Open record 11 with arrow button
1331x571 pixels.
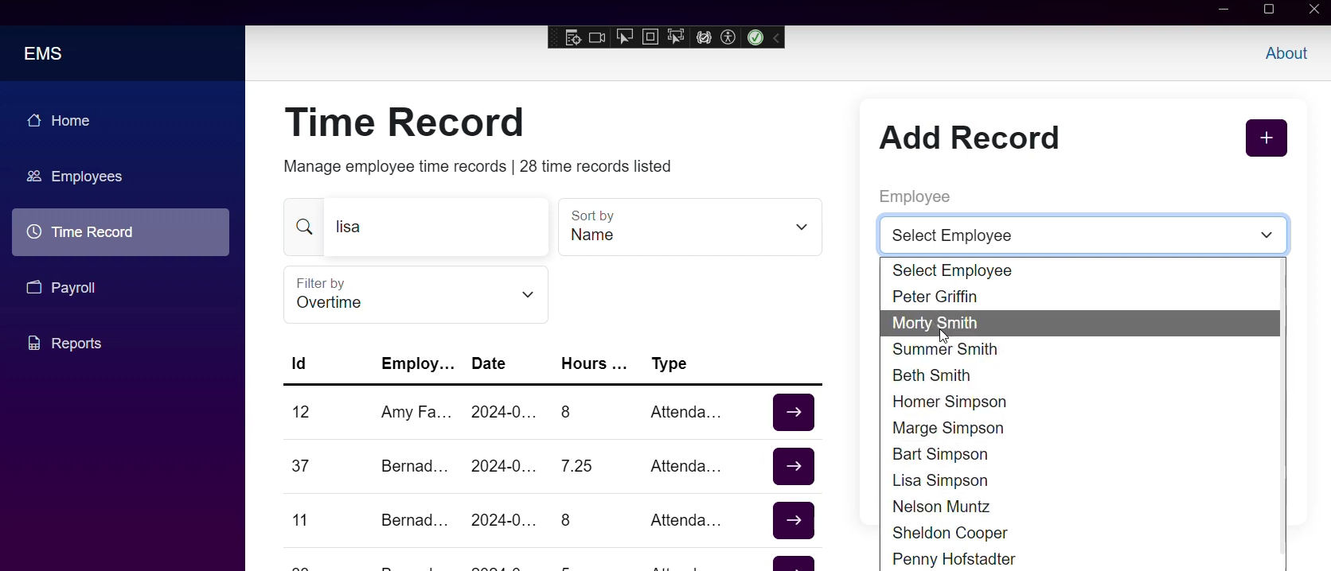click(x=794, y=520)
